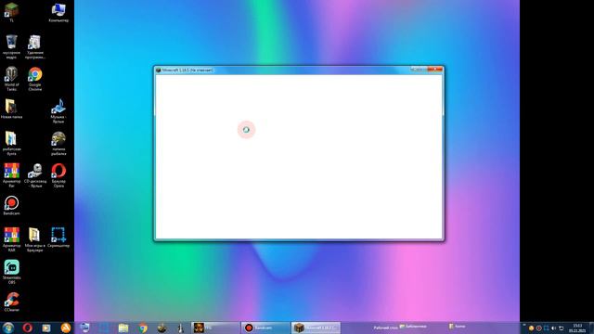The width and height of the screenshot is (594, 334).
Task: Open the CD-дисковод shortcut on desktop
Action: pos(35,175)
